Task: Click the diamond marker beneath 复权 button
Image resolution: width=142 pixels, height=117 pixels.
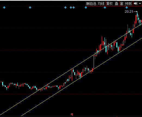Action: coord(105,8)
